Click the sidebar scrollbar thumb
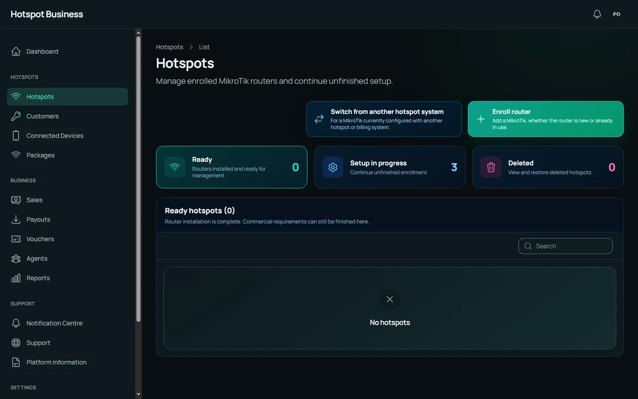 click(138, 179)
